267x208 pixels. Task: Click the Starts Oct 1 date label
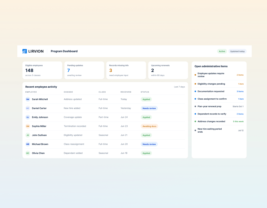[x=238, y=107]
